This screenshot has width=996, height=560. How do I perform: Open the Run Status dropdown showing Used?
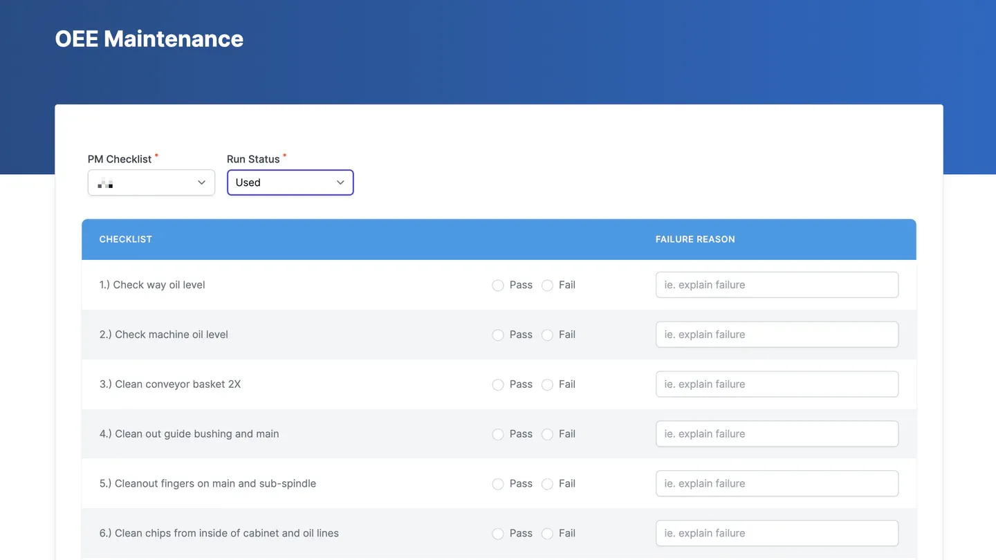[x=290, y=183]
